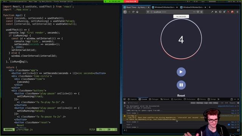242x136 pixels.
Task: Click the Stop Share button at top
Action: (x=131, y=2)
